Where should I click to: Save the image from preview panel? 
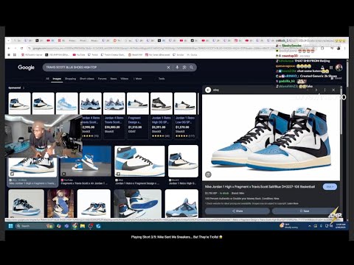pos(305,211)
